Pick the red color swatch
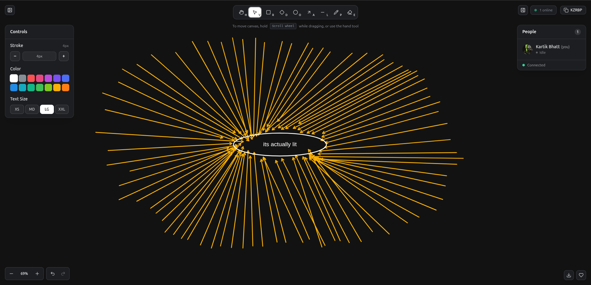 (31, 78)
